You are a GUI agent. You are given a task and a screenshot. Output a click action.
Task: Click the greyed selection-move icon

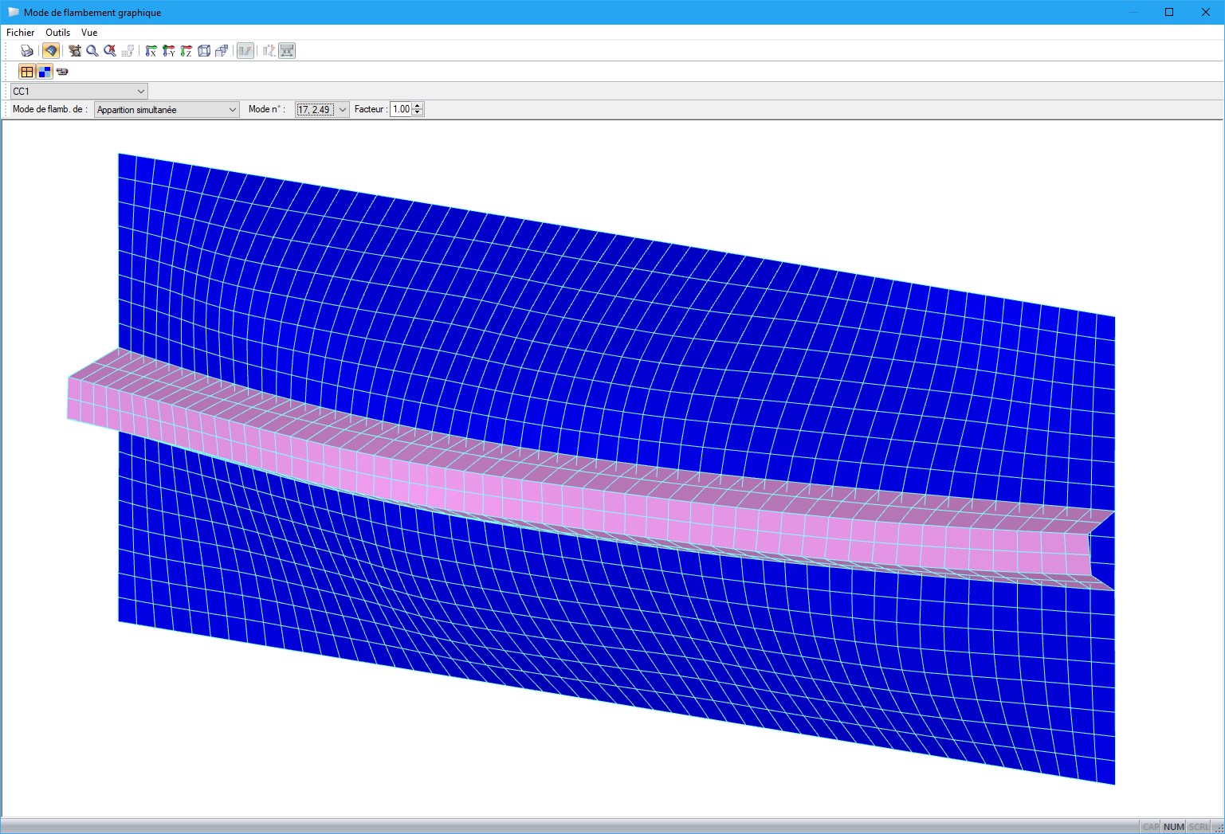point(128,51)
